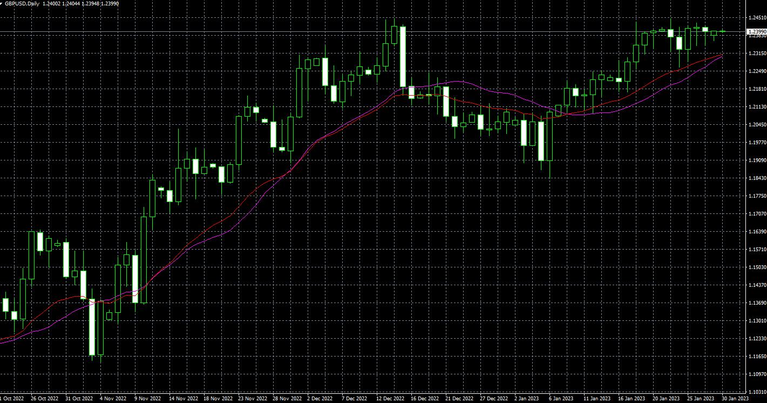Click the 1.21810 price scale label
The width and height of the screenshot is (767, 403).
[757, 89]
